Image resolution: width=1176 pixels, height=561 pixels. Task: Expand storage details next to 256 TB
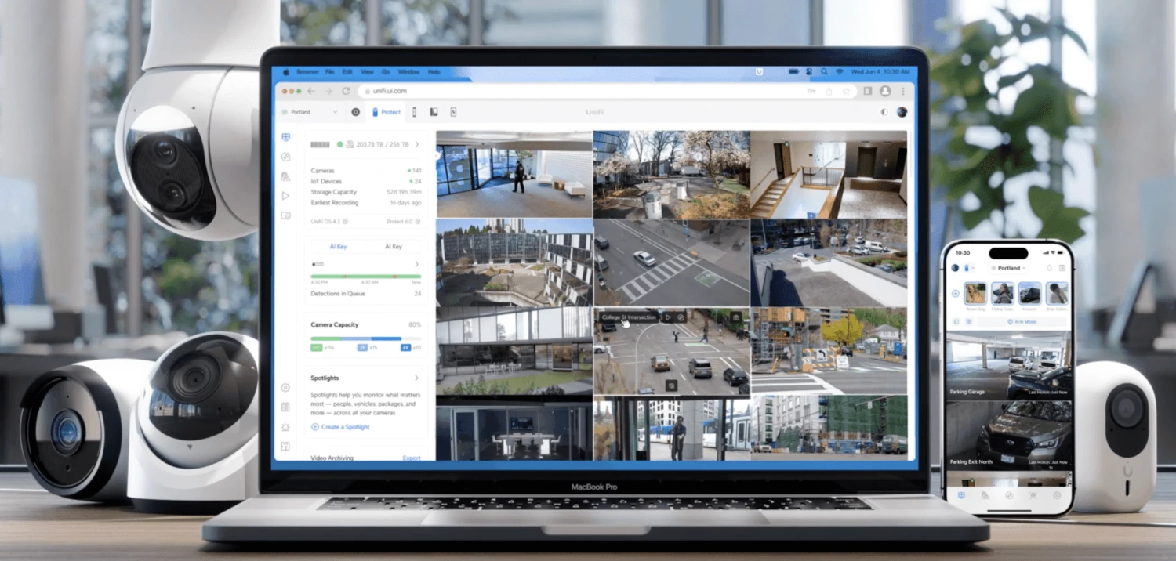416,145
